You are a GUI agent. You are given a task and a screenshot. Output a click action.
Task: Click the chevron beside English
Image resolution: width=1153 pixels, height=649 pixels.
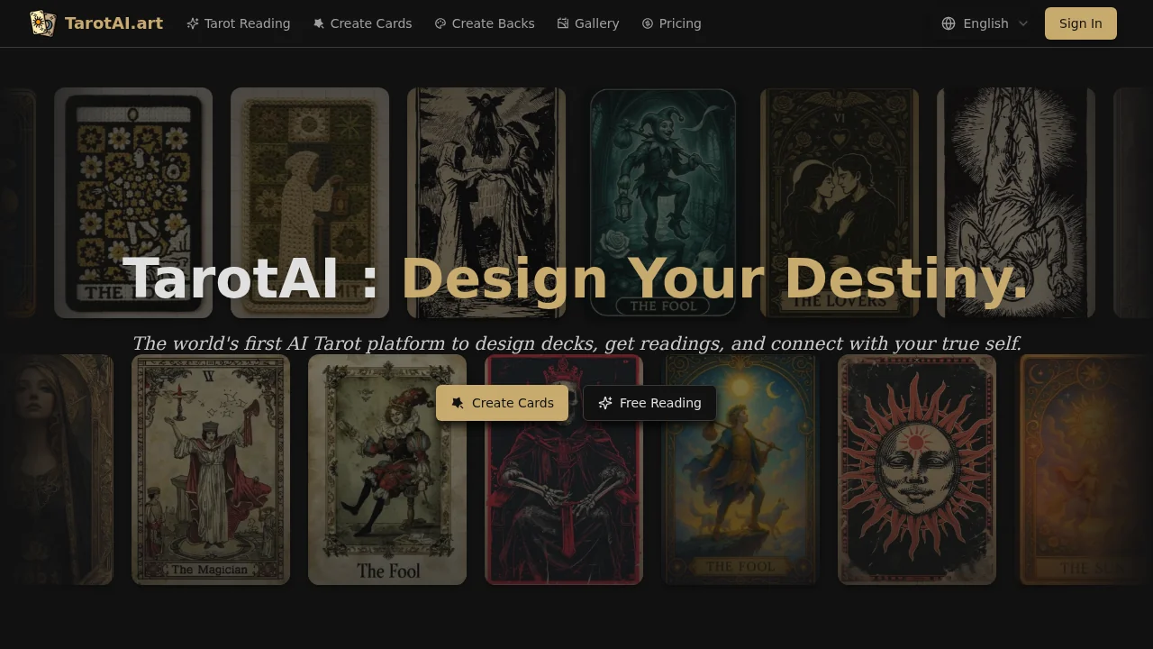[x=1023, y=23]
